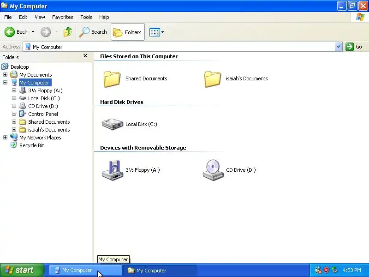Select the 3½ Floppy (A:) drive icon
Screen dimensions: 369x277
coord(112,170)
